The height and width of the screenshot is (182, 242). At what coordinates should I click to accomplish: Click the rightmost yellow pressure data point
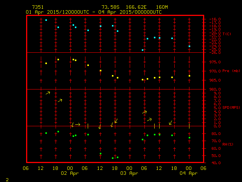[x=189, y=76]
